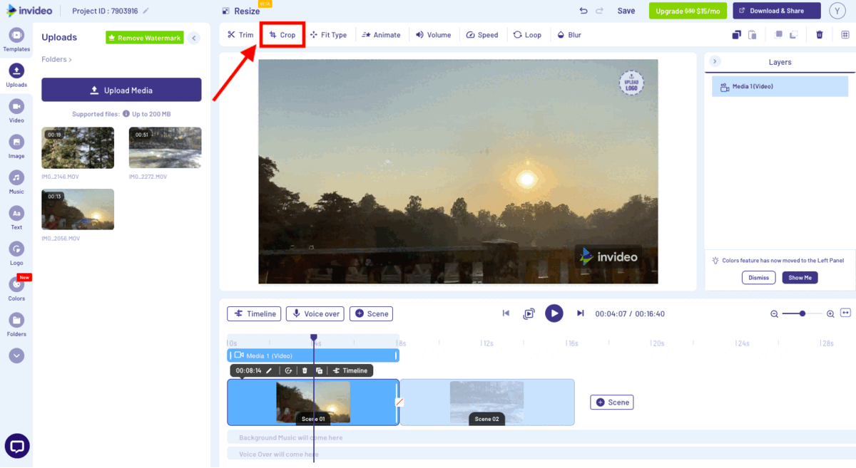Expand the Folders section under Uploads
The image size is (856, 468).
(55, 59)
